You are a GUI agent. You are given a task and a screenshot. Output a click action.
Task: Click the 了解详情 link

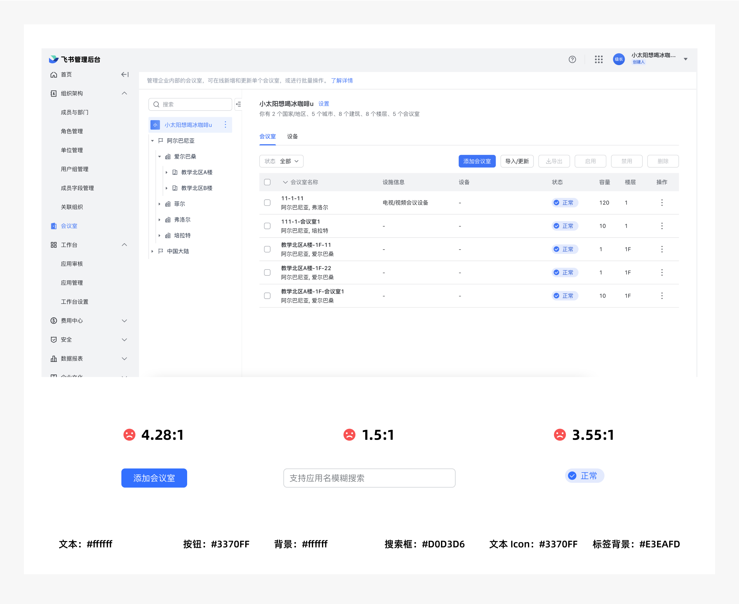click(342, 80)
